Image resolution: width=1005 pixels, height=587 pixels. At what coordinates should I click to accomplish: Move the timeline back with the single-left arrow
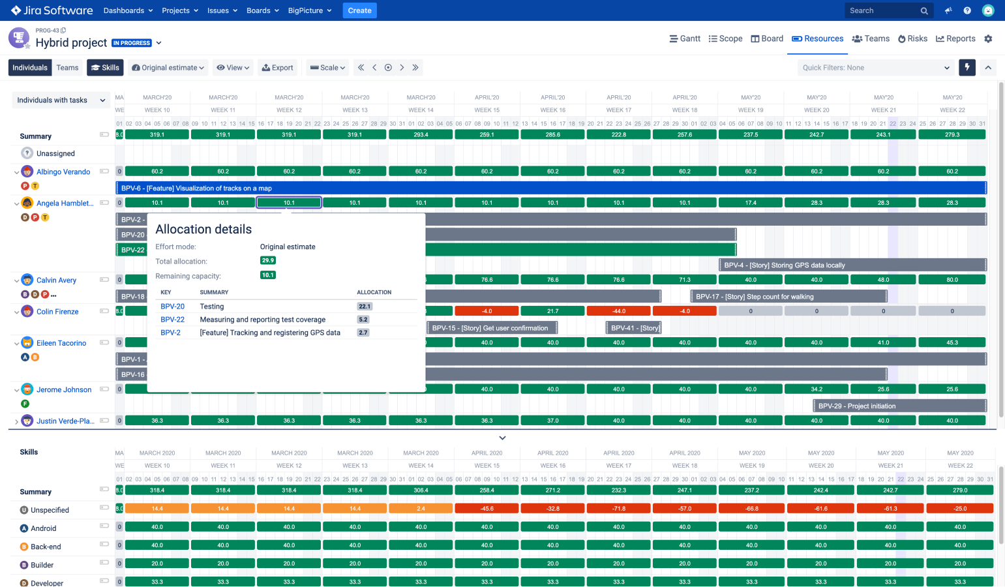coord(374,68)
